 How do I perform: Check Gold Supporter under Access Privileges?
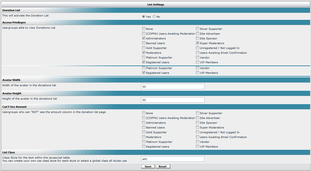tap(143, 48)
